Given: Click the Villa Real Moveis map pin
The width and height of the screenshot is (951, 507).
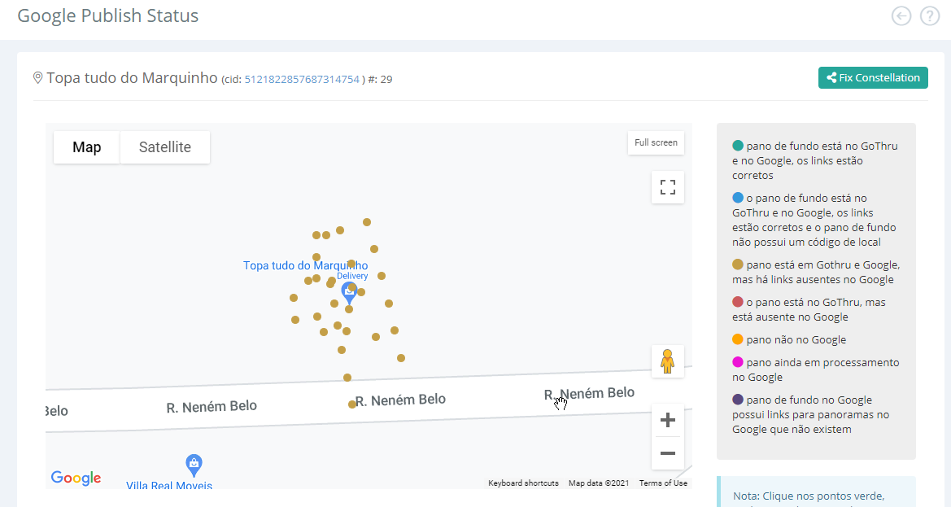Looking at the screenshot, I should click(194, 464).
